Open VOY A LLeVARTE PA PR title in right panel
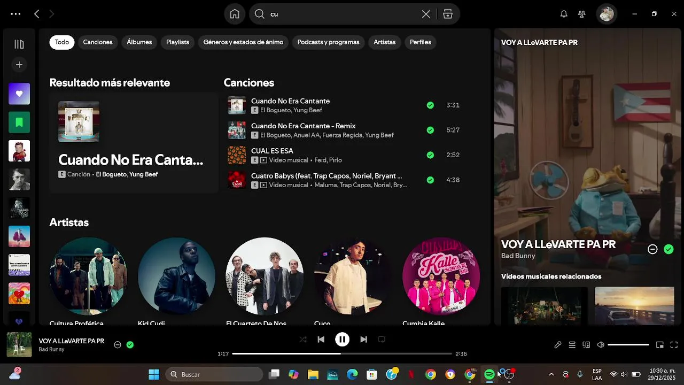 (558, 244)
